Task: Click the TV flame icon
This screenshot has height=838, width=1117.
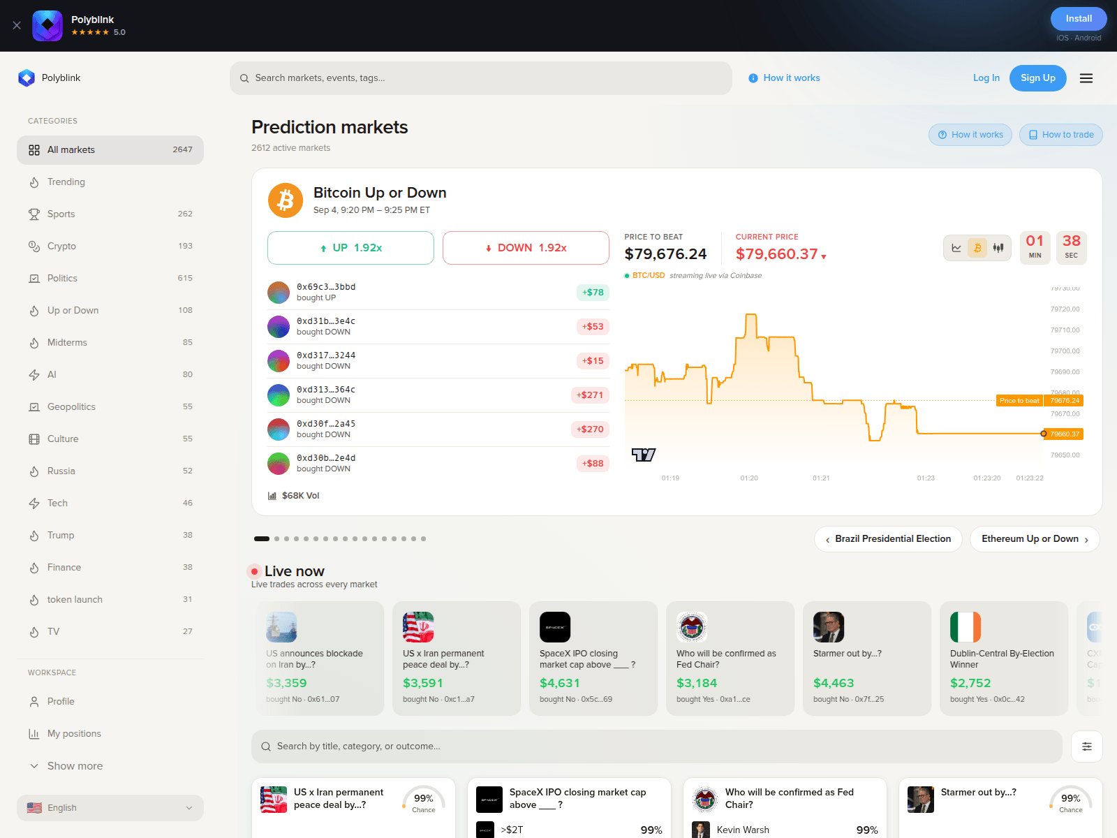Action: (x=34, y=632)
